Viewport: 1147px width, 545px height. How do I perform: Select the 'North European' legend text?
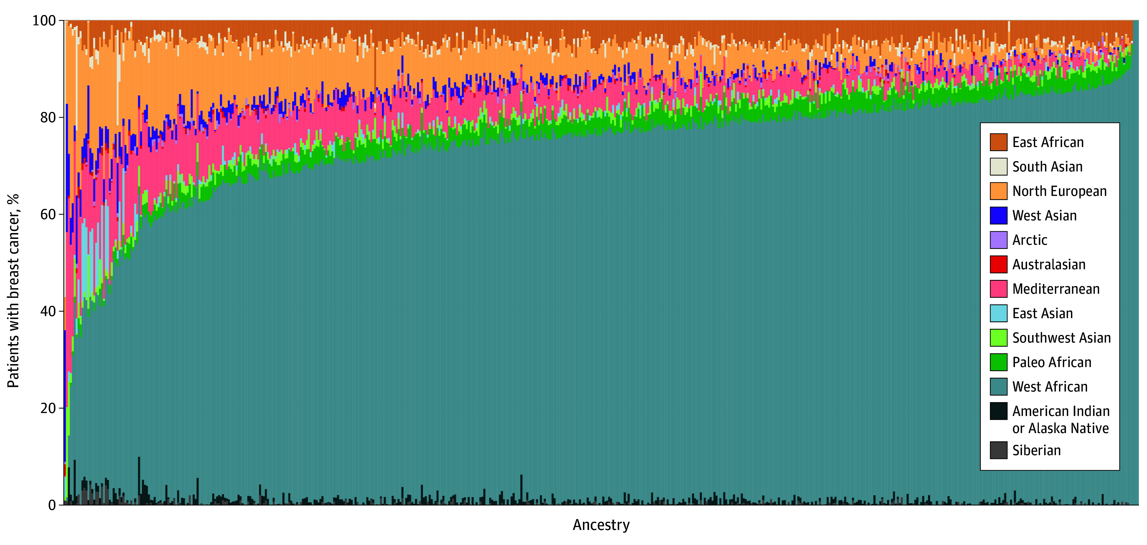tap(1059, 191)
